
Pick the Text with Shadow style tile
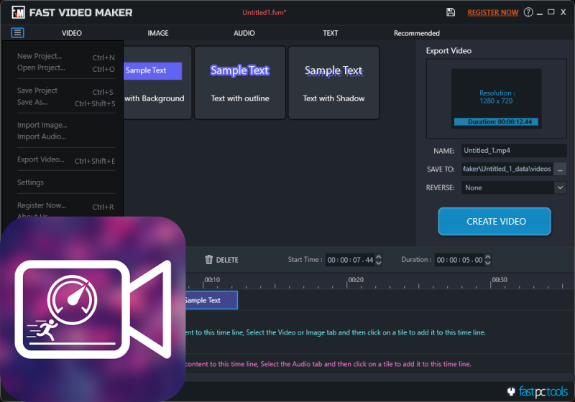(x=333, y=83)
